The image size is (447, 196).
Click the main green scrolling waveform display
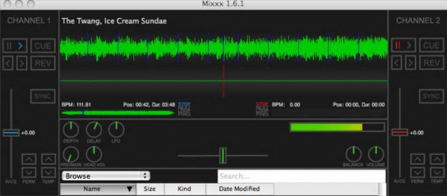(223, 49)
